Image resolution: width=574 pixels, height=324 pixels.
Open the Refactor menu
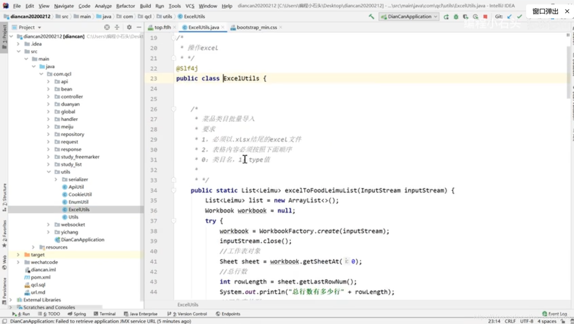point(125,6)
